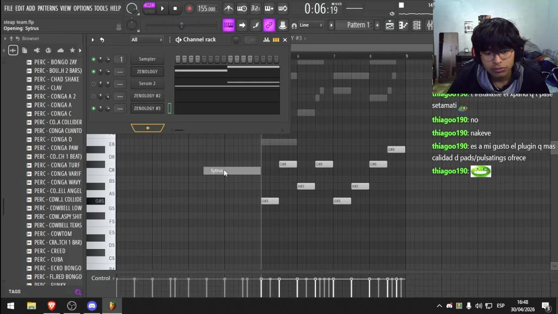Click the Channel rack undo arrow icon

point(102,40)
